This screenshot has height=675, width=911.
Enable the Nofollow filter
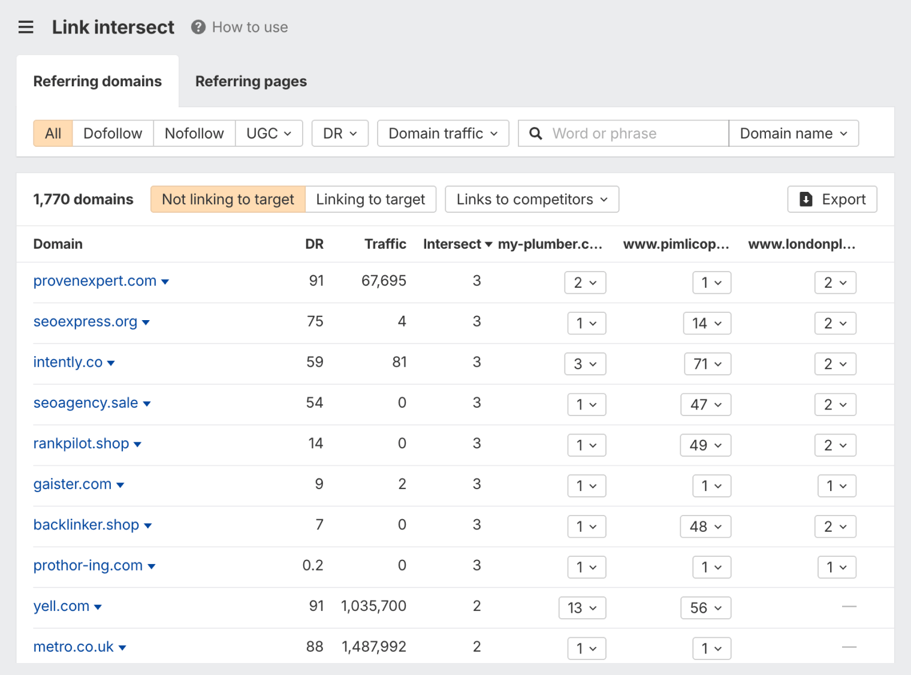[194, 133]
